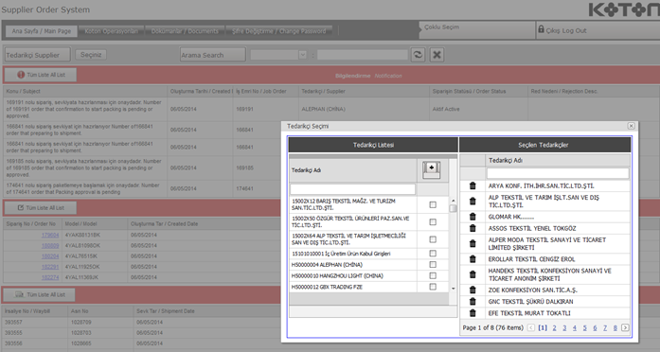Open order number 179604 link
The width and height of the screenshot is (660, 352).
[50, 235]
